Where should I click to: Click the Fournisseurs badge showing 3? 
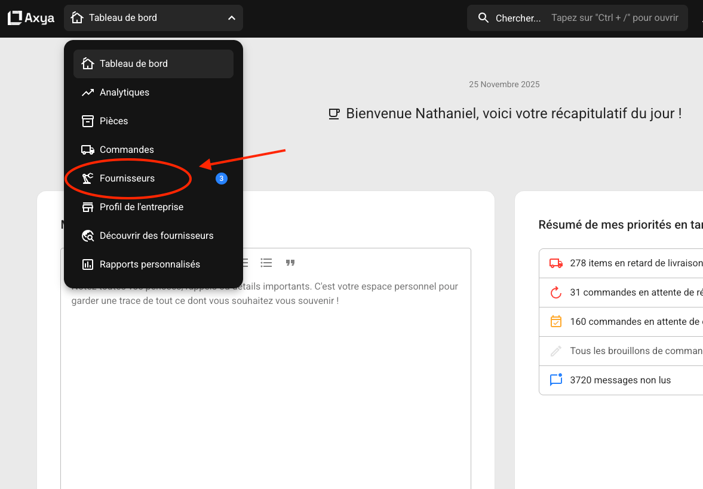(222, 179)
